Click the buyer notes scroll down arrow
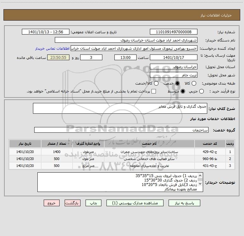Image resolution: width=244 pixels, height=236 pixels. coord(200,183)
